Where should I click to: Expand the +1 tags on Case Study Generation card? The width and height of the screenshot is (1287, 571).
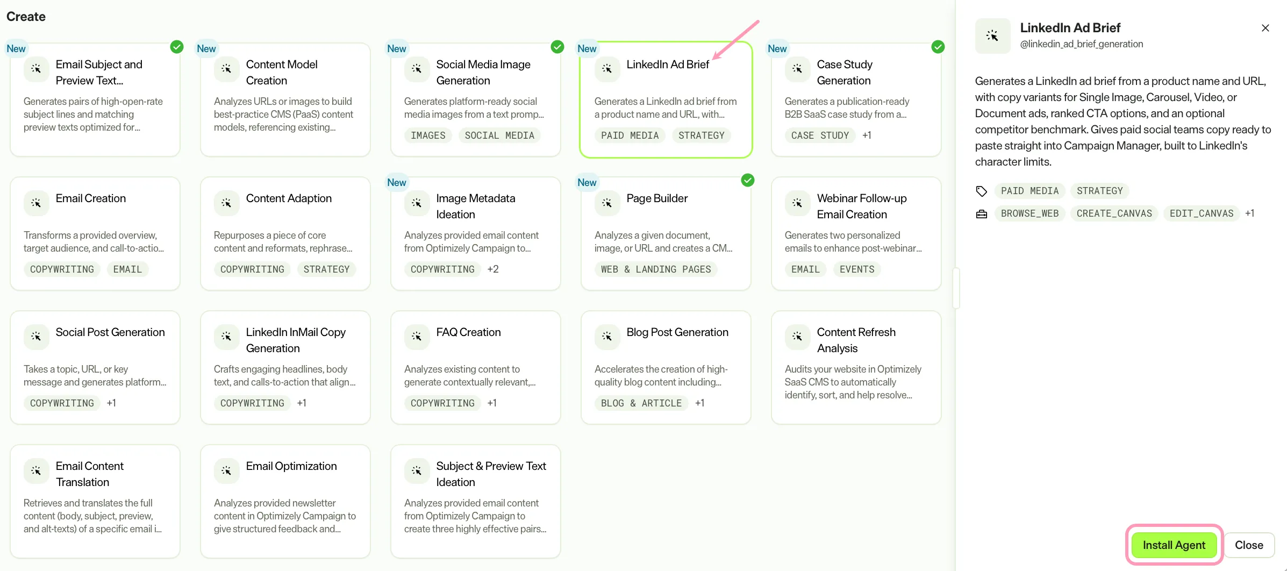click(x=867, y=135)
